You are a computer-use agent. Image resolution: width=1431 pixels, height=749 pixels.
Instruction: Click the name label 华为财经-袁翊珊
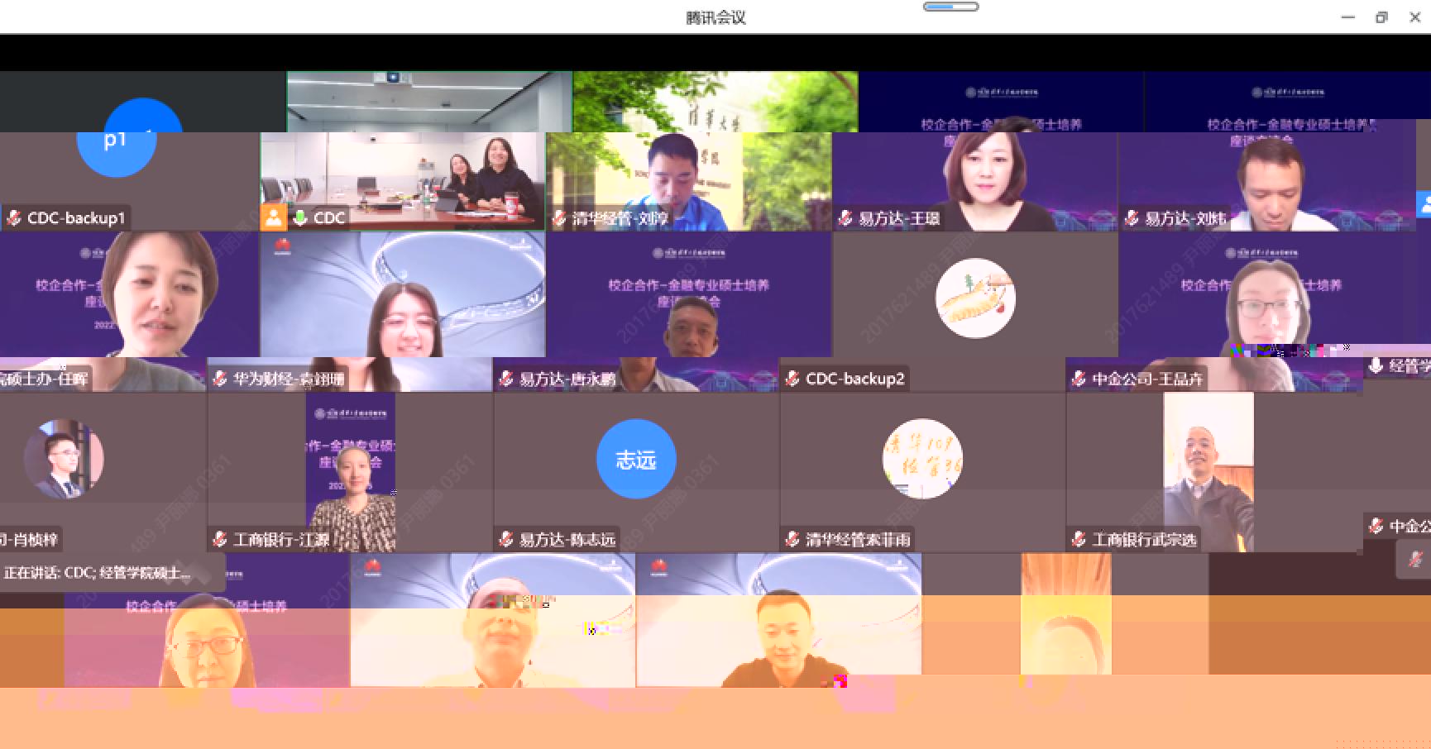pyautogui.click(x=289, y=379)
